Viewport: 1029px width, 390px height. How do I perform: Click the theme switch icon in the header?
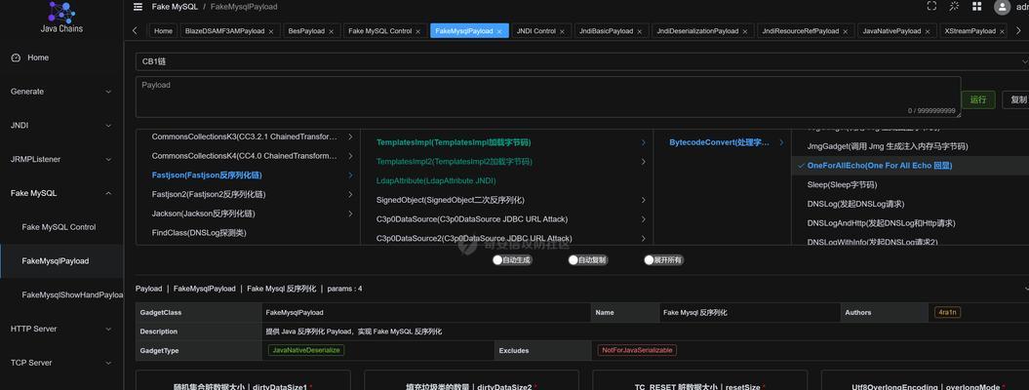tap(954, 7)
